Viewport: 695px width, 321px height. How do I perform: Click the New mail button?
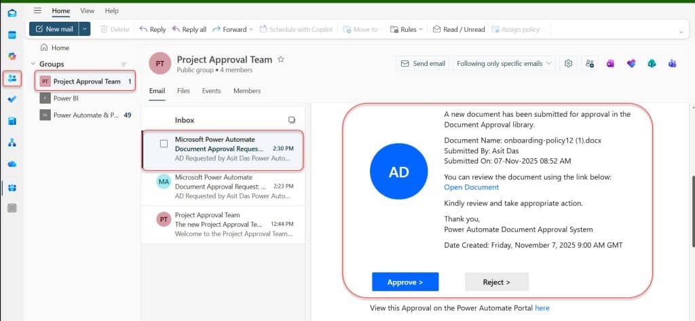[54, 29]
